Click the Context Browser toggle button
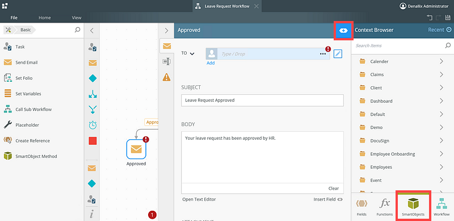This screenshot has height=221, width=454. coord(343,31)
